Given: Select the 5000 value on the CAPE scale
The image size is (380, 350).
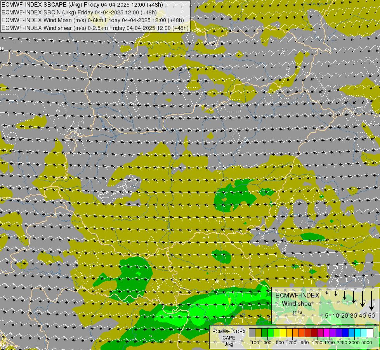Looking at the screenshot, I should click(x=367, y=343).
